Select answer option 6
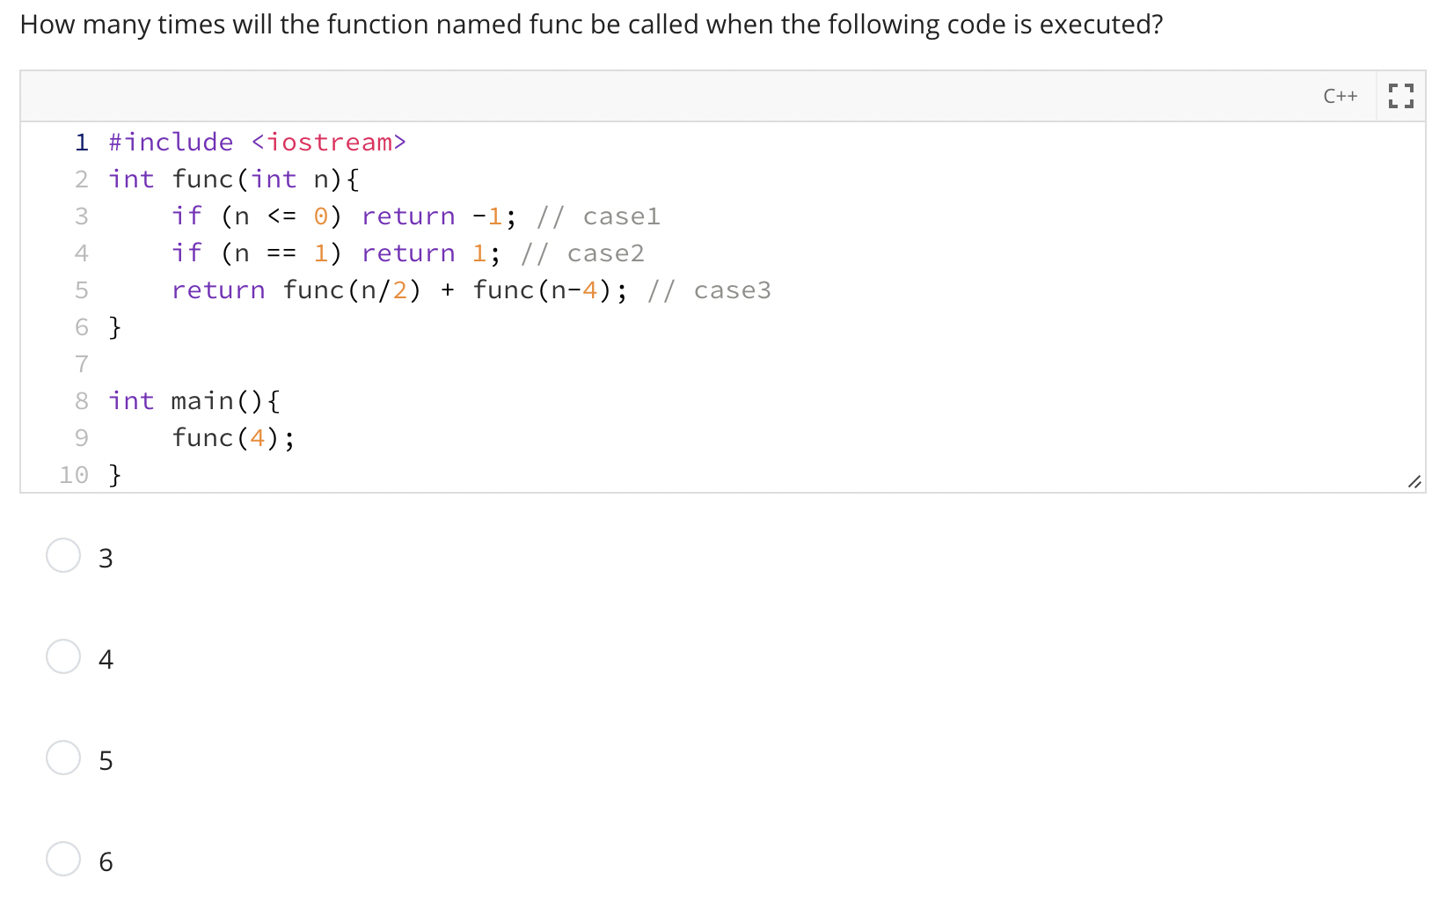The height and width of the screenshot is (901, 1432). click(62, 860)
